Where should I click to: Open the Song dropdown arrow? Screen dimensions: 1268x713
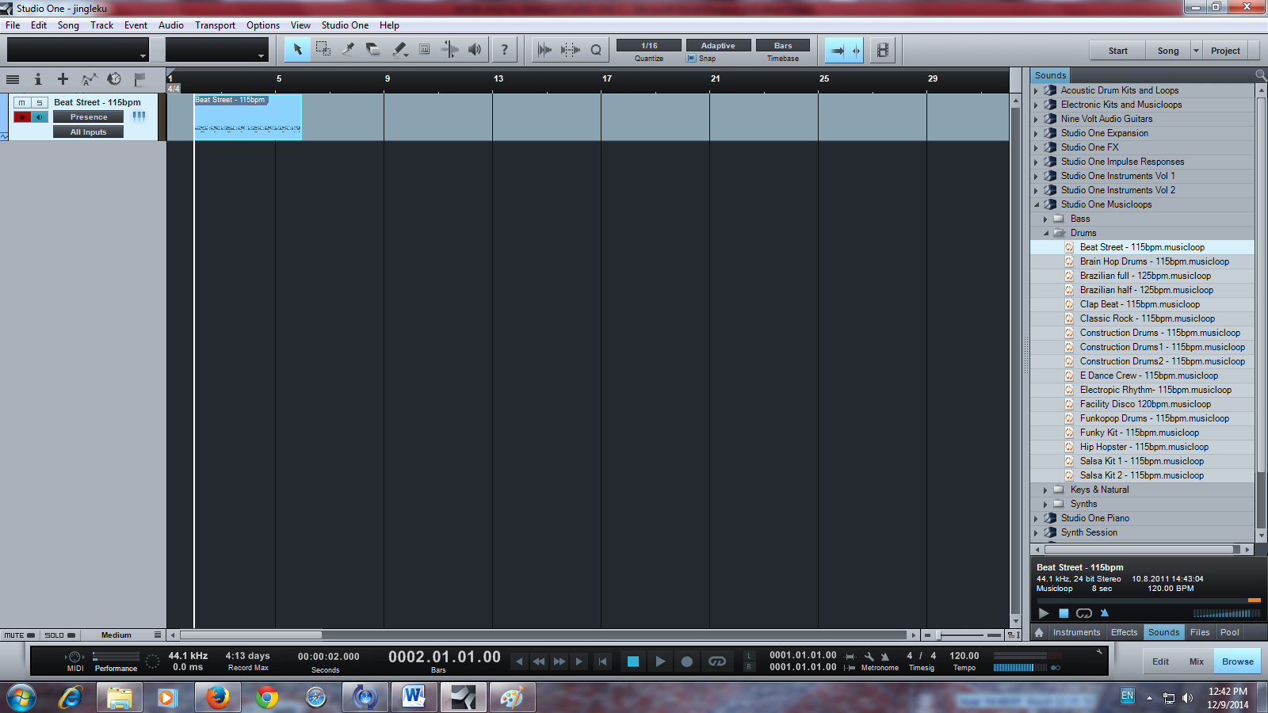click(x=1197, y=51)
